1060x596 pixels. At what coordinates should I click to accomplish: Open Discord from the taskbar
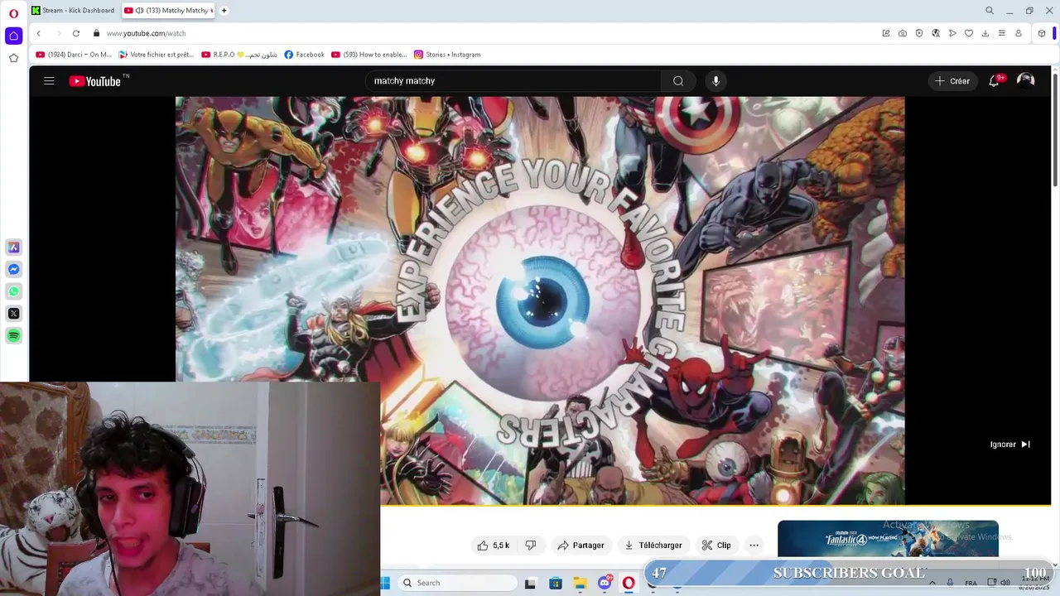[605, 584]
